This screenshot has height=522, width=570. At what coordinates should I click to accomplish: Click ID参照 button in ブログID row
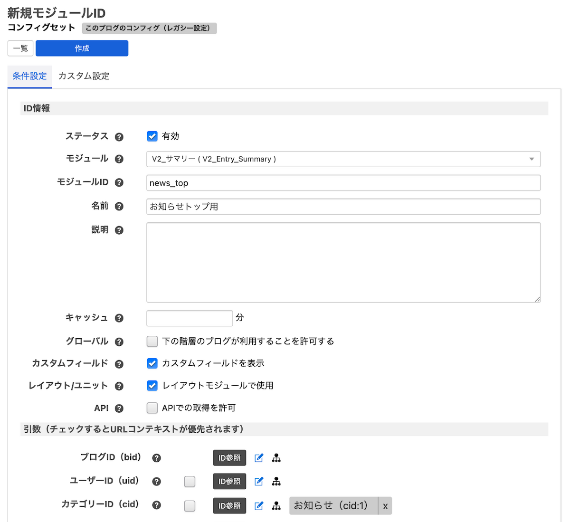pos(229,458)
